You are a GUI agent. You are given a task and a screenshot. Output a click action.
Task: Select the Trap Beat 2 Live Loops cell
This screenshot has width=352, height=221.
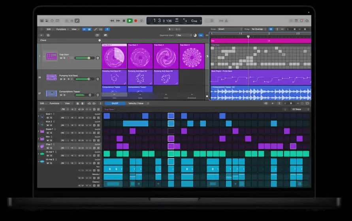[140, 56]
